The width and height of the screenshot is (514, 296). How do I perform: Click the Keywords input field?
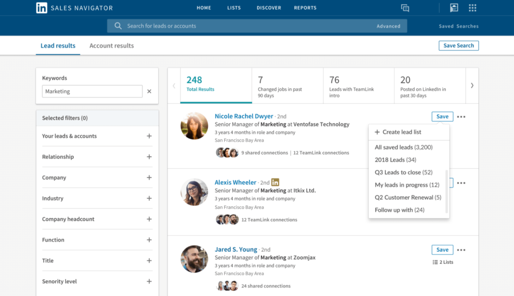(92, 91)
